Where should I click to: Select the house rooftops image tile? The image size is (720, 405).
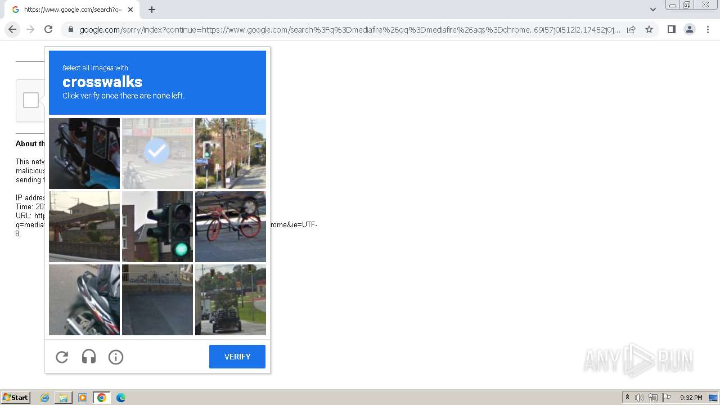tap(84, 227)
